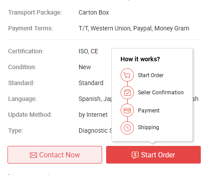Select the Payment step label
Image resolution: width=203 pixels, height=175 pixels.
pos(149,111)
